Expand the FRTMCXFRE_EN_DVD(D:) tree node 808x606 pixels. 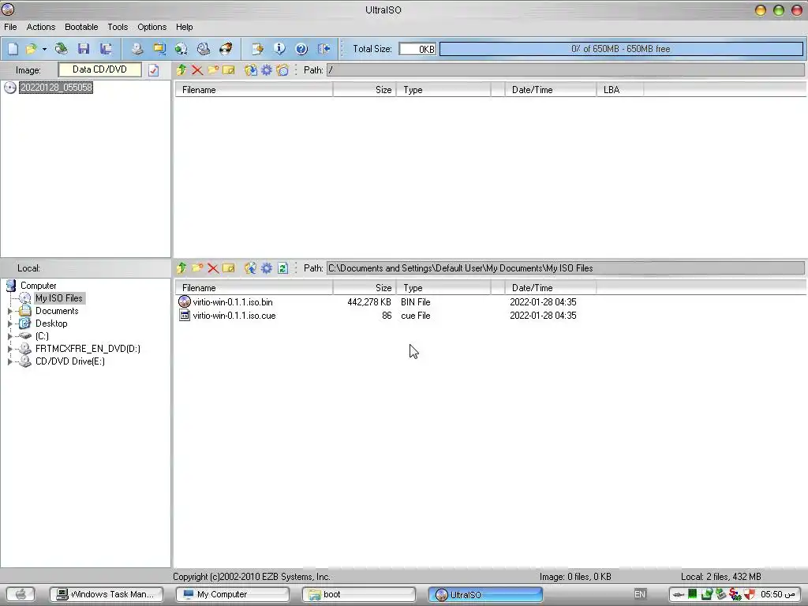9,349
